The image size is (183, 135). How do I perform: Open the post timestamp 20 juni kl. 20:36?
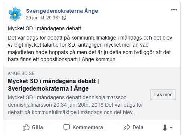(42, 18)
